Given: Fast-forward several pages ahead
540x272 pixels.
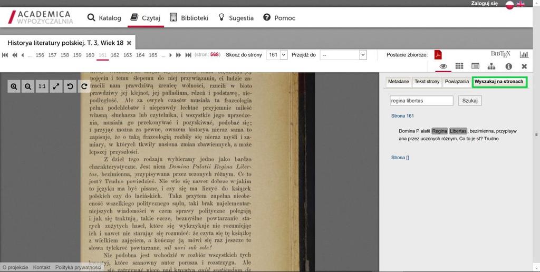Looking at the screenshot, I should [x=178, y=55].
